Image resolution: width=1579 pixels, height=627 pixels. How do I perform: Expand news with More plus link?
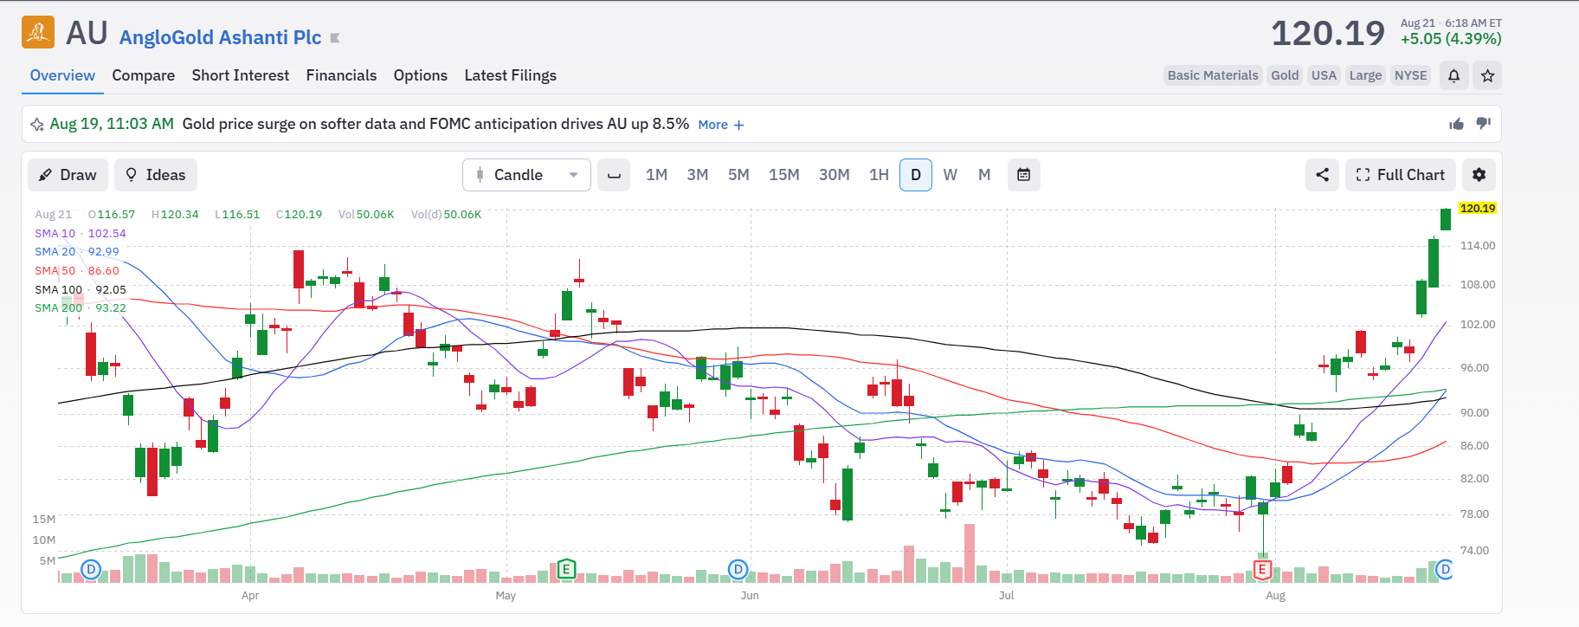click(x=721, y=125)
